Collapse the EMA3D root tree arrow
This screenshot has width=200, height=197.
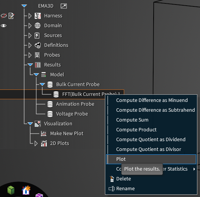click(x=24, y=6)
